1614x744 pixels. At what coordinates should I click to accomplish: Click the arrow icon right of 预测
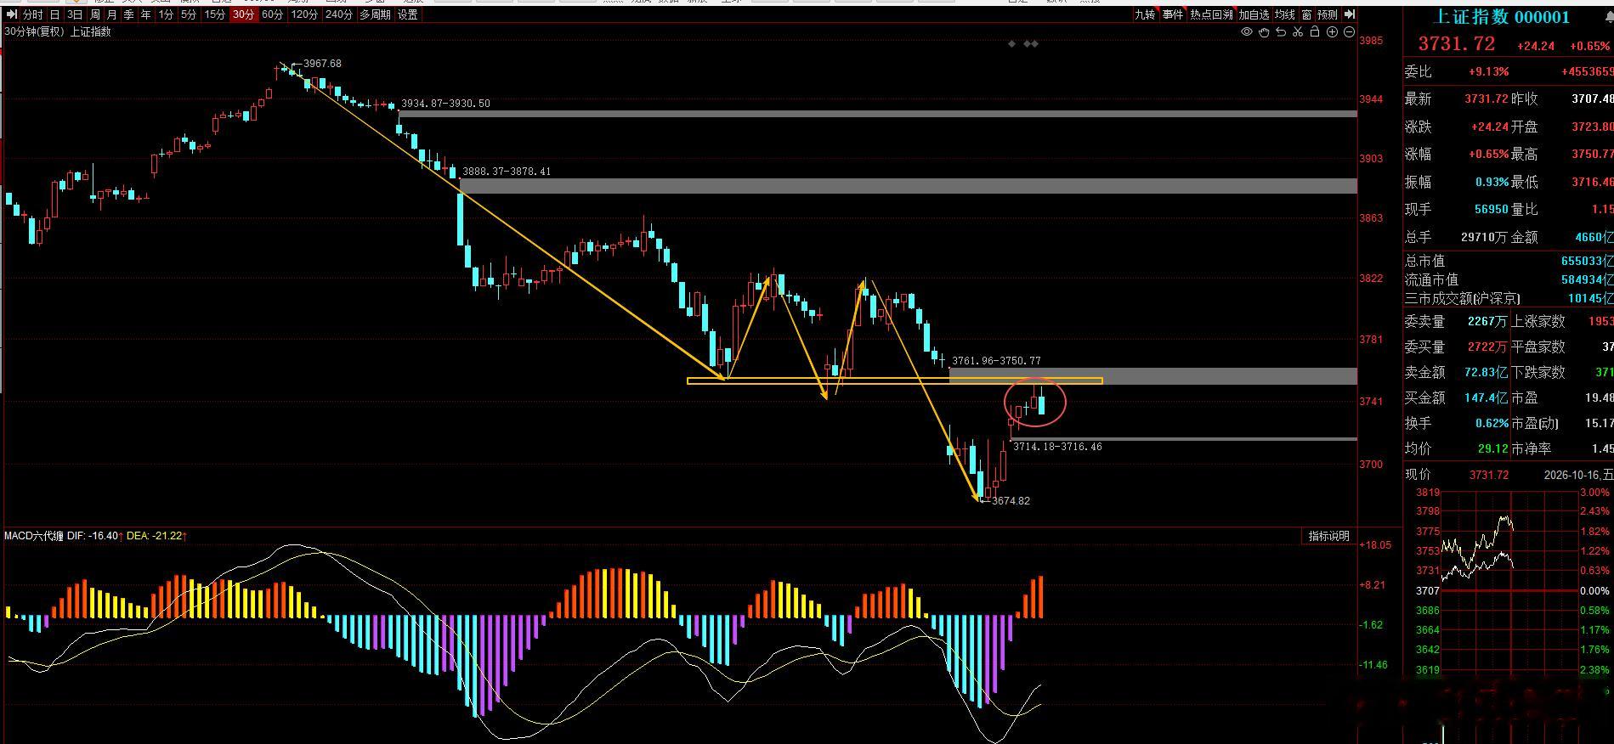[x=1350, y=14]
